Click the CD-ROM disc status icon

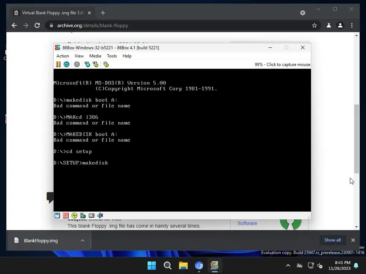point(74,215)
